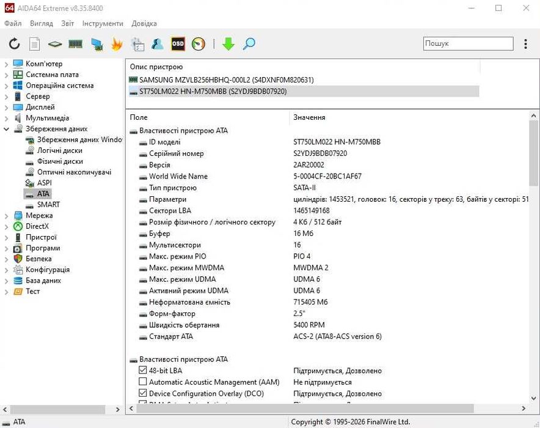Click the value 715405 Мб
This screenshot has height=428, width=540.
[x=310, y=302]
